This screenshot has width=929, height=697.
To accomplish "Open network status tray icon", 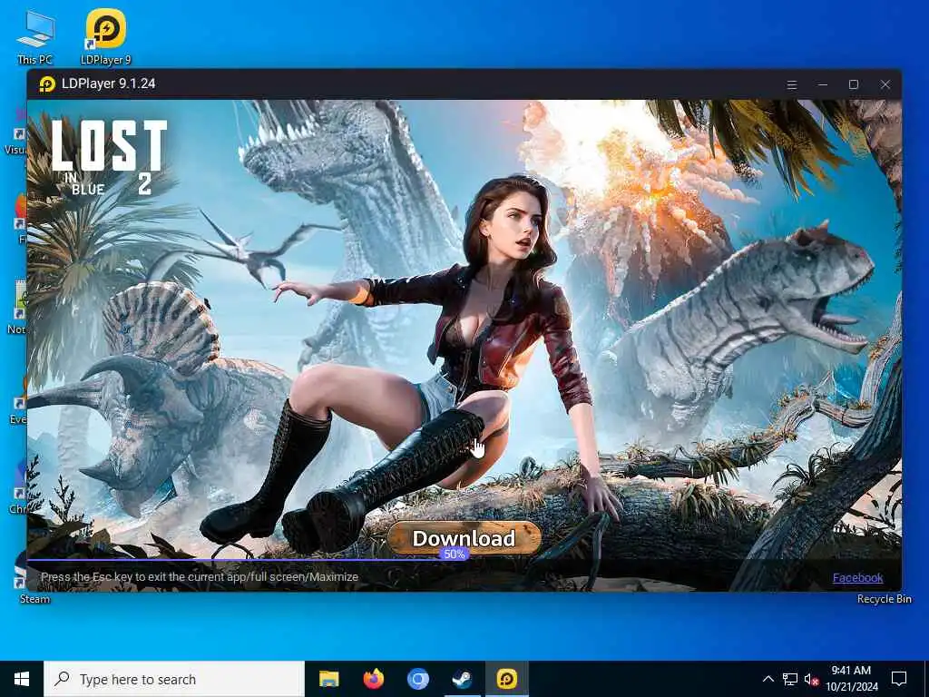I will [x=790, y=679].
